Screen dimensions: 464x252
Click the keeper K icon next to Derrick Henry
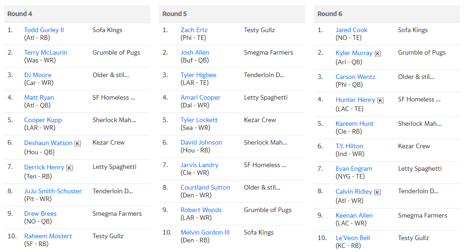point(69,168)
